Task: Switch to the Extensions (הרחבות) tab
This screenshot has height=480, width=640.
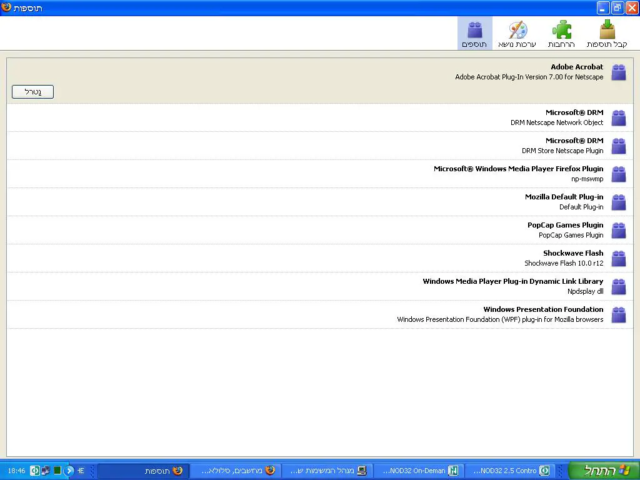Action: tap(561, 34)
